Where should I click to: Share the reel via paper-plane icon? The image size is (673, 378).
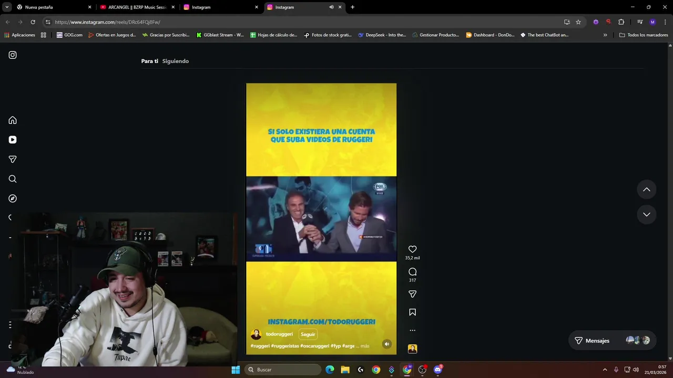[412, 294]
